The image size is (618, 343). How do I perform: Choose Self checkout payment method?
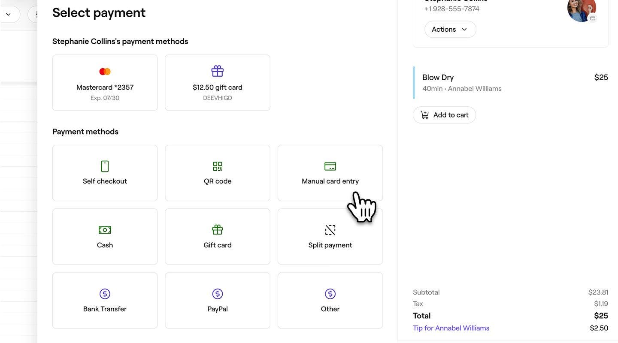(105, 173)
